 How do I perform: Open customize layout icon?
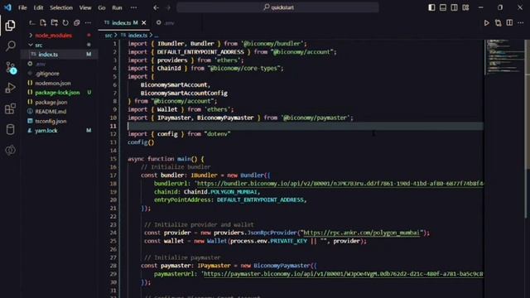click(x=465, y=7)
